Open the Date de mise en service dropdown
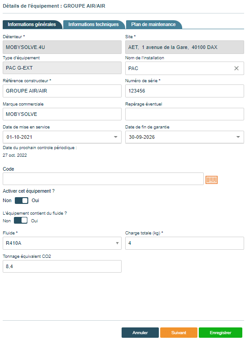The width and height of the screenshot is (245, 340). click(115, 137)
